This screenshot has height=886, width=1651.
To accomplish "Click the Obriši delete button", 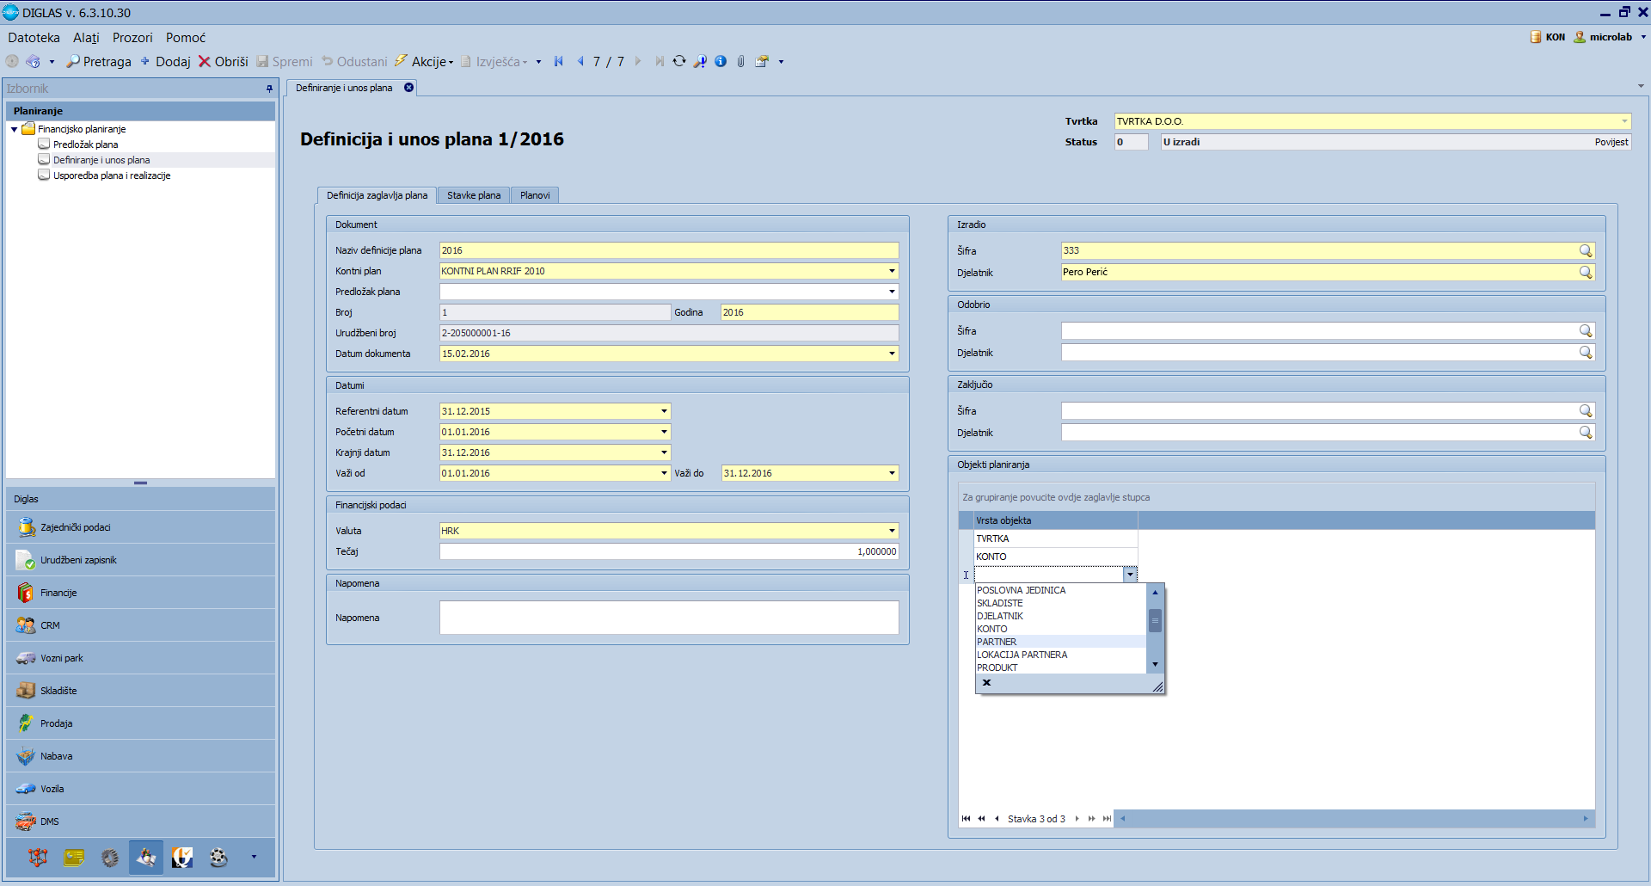I will pyautogui.click(x=224, y=62).
